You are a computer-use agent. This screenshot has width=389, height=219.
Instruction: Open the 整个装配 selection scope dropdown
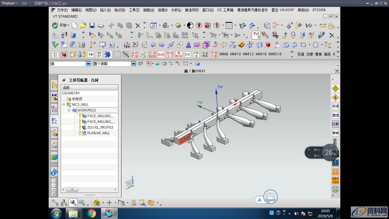click(x=133, y=64)
